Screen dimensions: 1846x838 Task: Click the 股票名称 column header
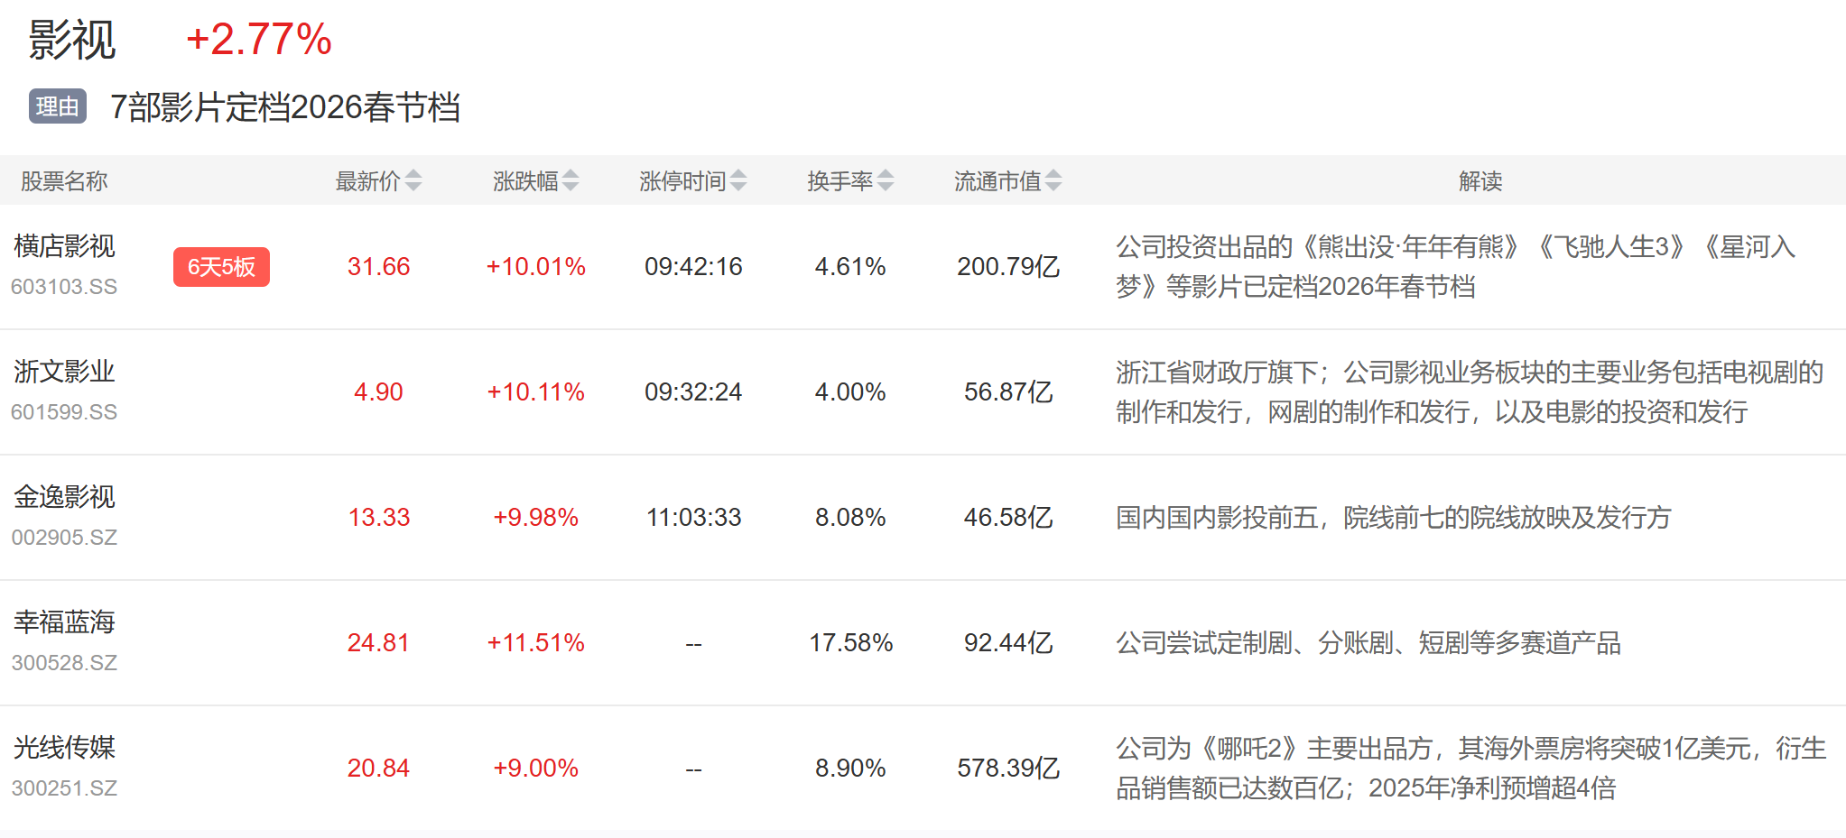64,181
